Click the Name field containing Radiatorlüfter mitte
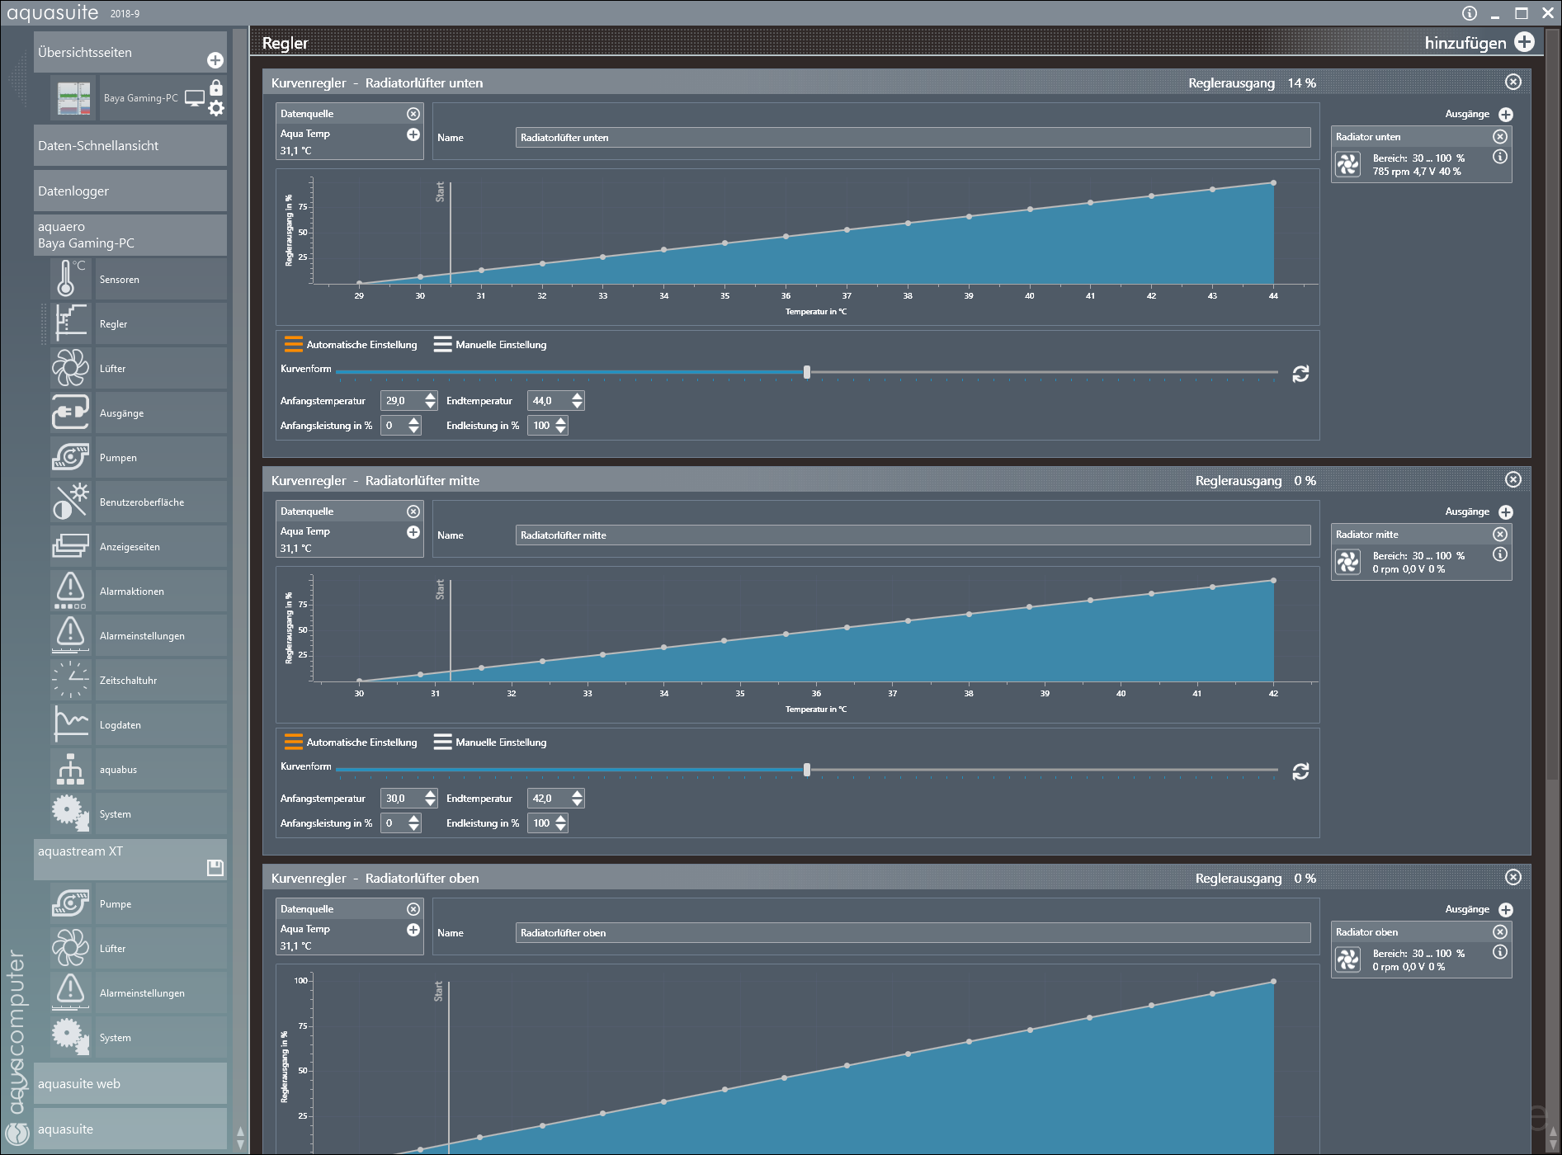Image resolution: width=1562 pixels, height=1155 pixels. point(913,535)
